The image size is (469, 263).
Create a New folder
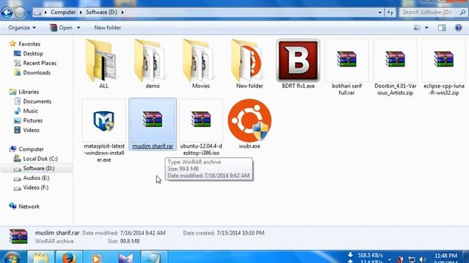[108, 28]
